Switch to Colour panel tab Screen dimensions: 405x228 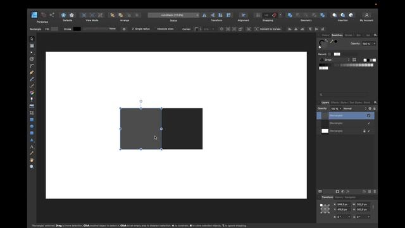pyautogui.click(x=325, y=35)
